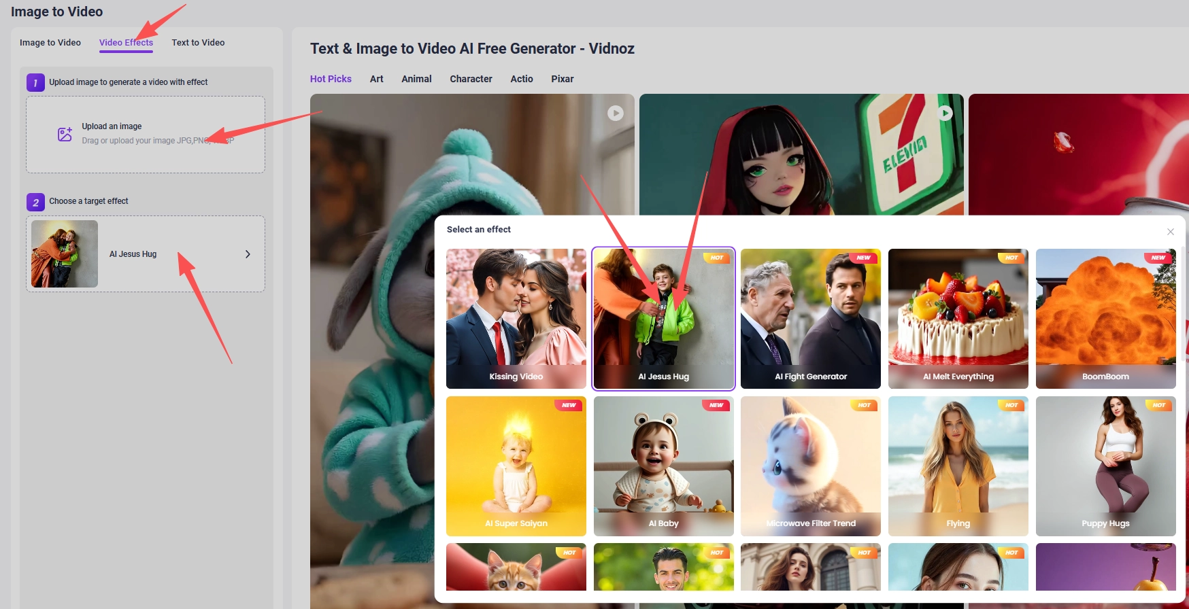Image resolution: width=1189 pixels, height=609 pixels.
Task: Choose the AI Jesus Hug effect card
Action: 664,319
